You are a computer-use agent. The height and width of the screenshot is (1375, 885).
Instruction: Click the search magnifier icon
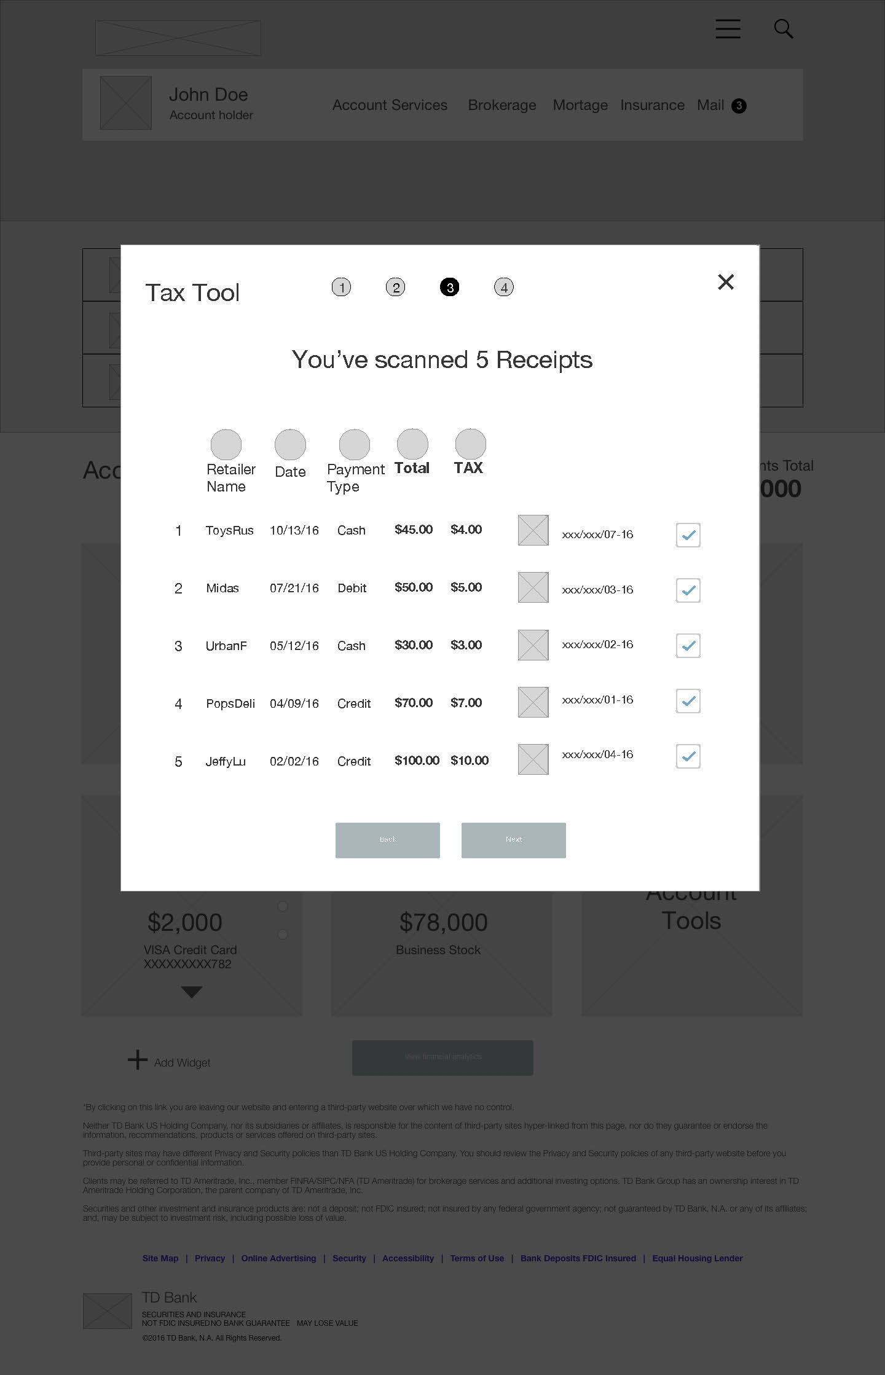pos(783,29)
